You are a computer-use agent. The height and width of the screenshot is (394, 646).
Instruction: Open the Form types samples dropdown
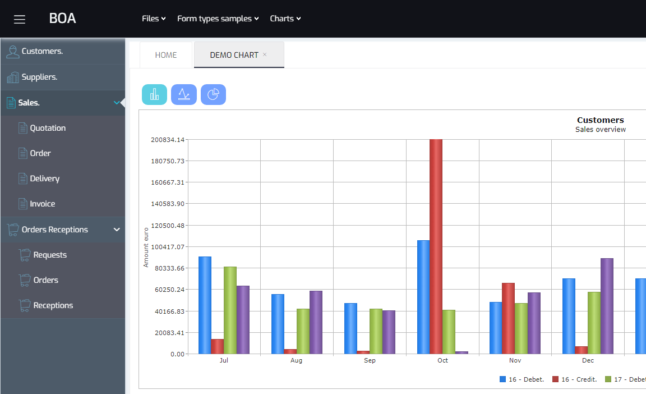[x=218, y=19]
